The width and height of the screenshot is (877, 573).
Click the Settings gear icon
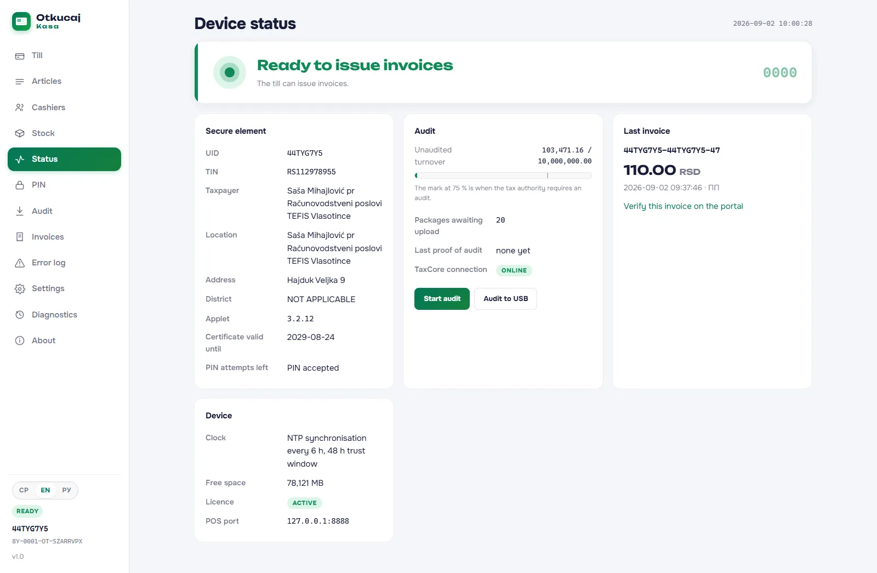(x=20, y=289)
